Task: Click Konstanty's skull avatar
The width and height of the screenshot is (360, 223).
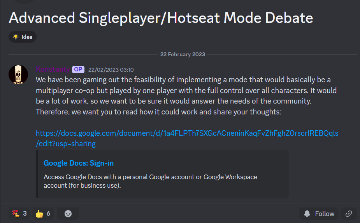Action: point(18,74)
